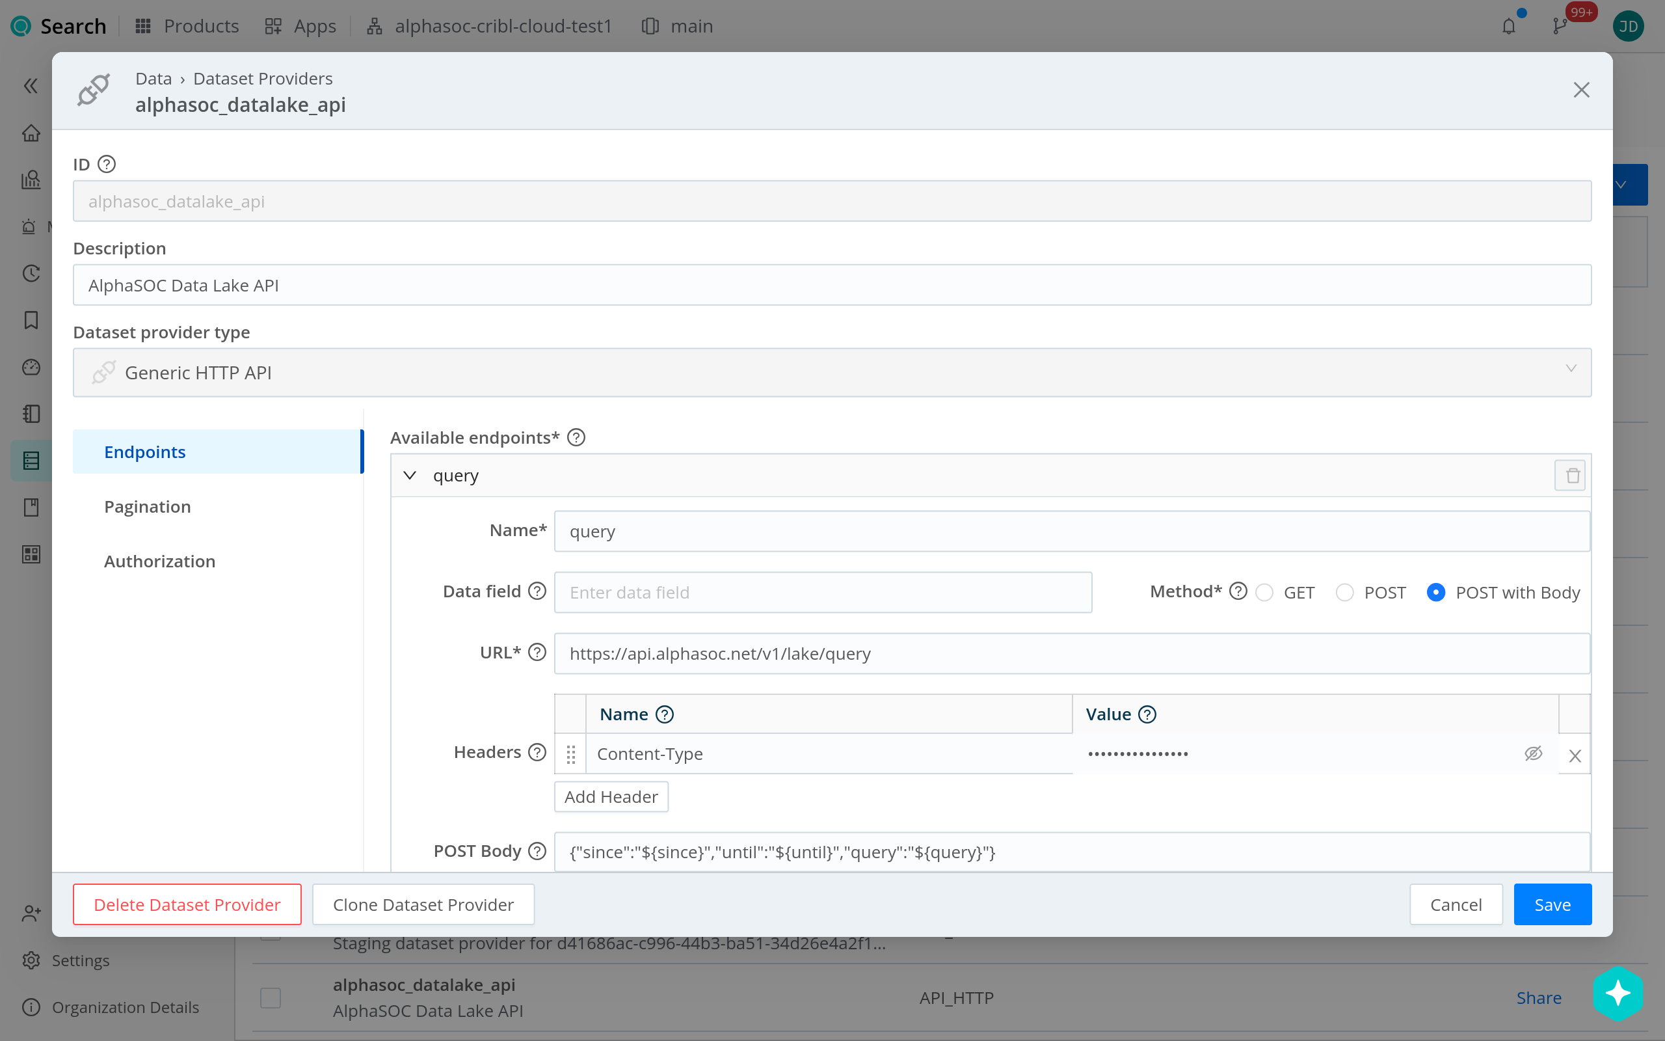Select the GET method radio
Viewport: 1665px width, 1041px height.
pyautogui.click(x=1264, y=593)
